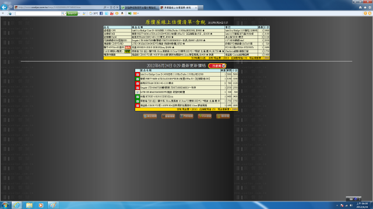
Task: Go back with the browser back arrow
Action: 4,8
